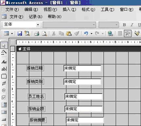Select the Combo Box tool

point(4,105)
